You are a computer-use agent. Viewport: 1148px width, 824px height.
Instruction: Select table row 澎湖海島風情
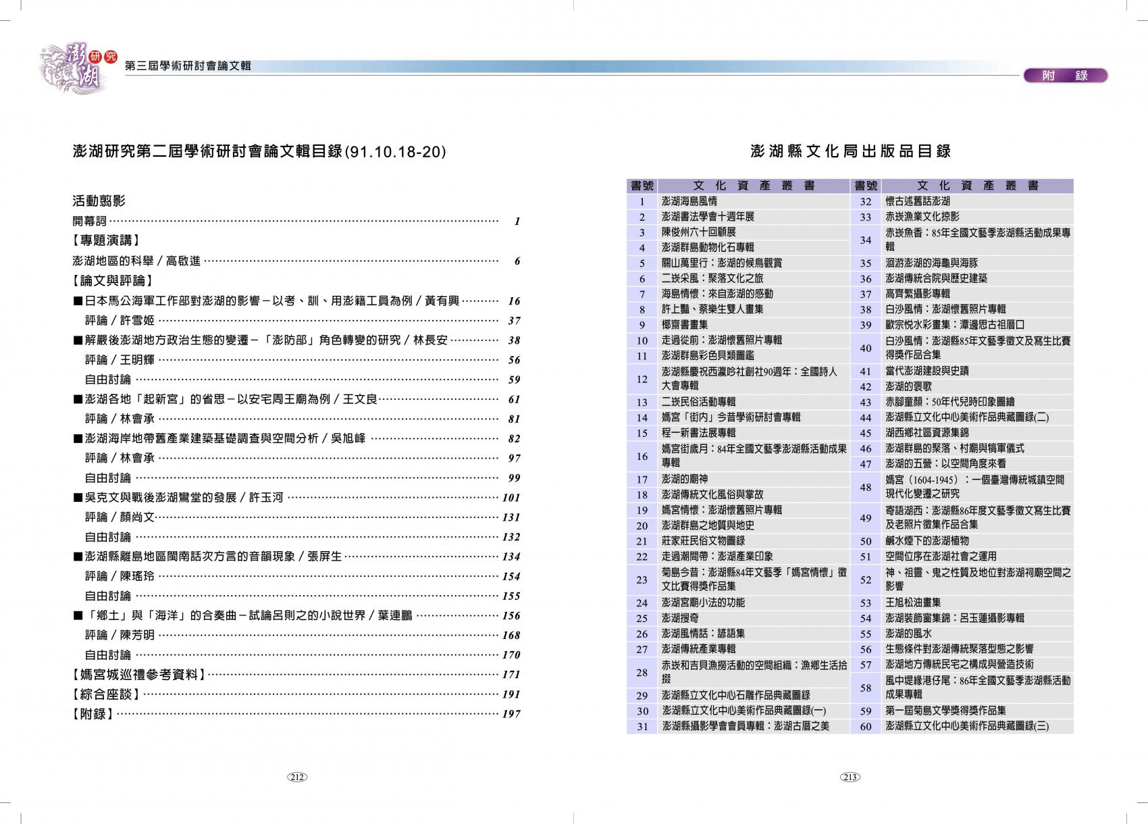click(689, 201)
